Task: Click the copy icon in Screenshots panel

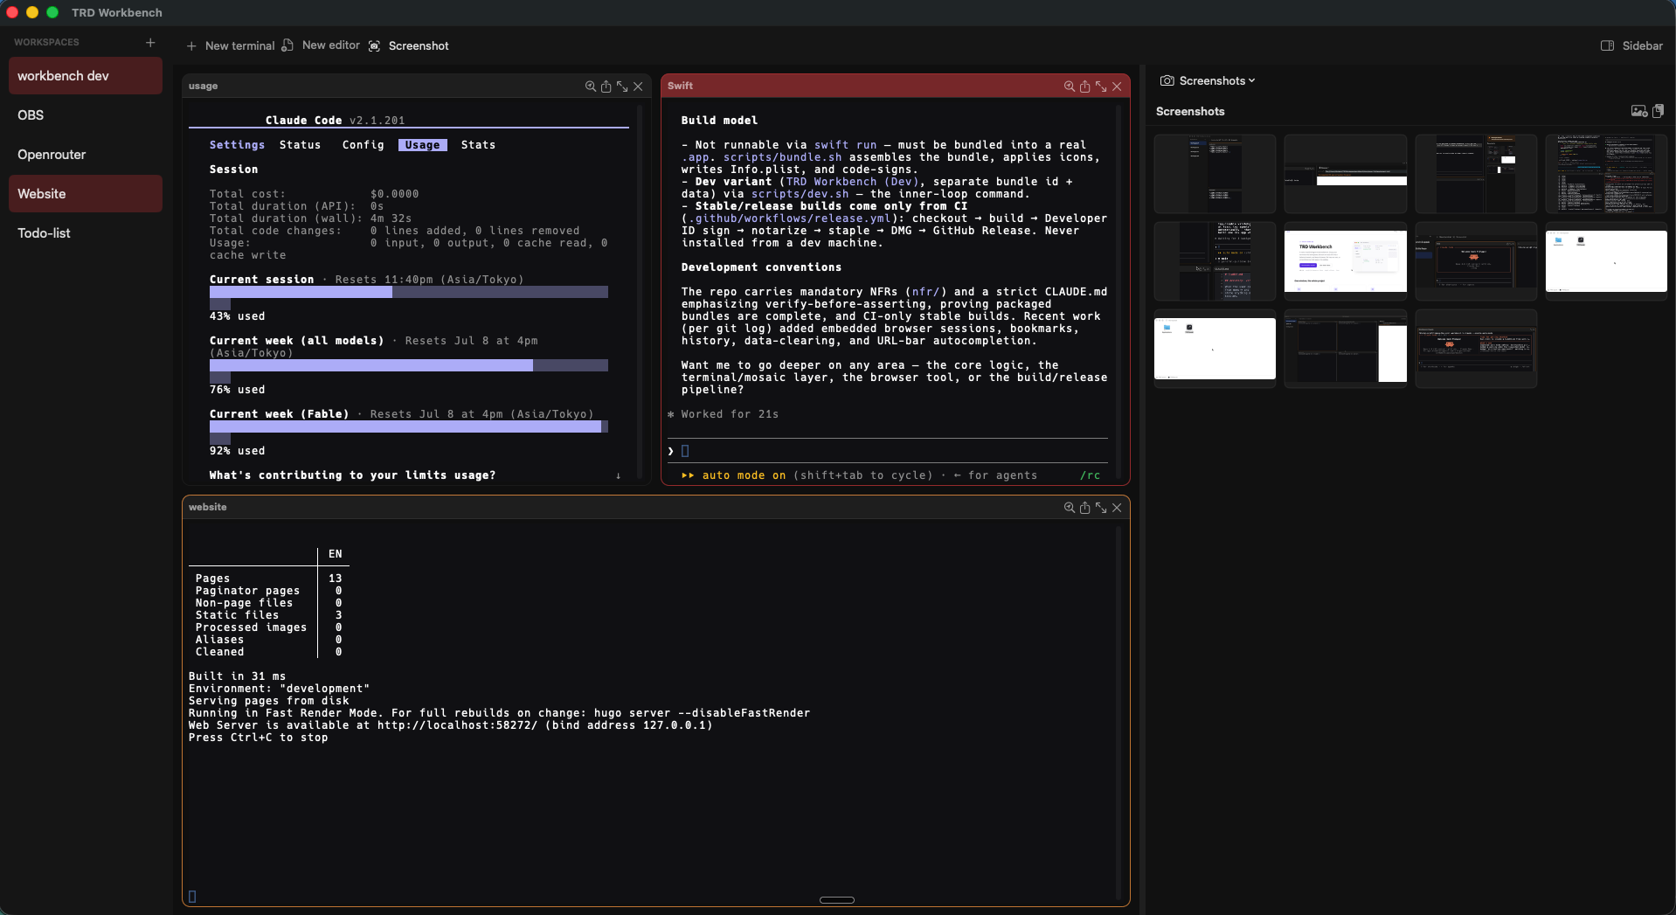Action: (x=1659, y=111)
